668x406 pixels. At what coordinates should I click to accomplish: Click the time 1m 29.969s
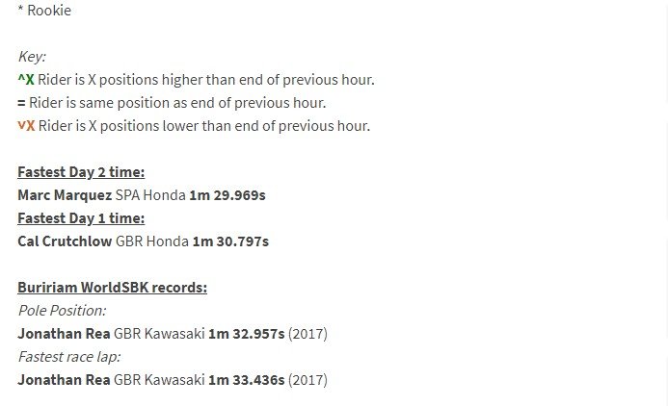227,195
